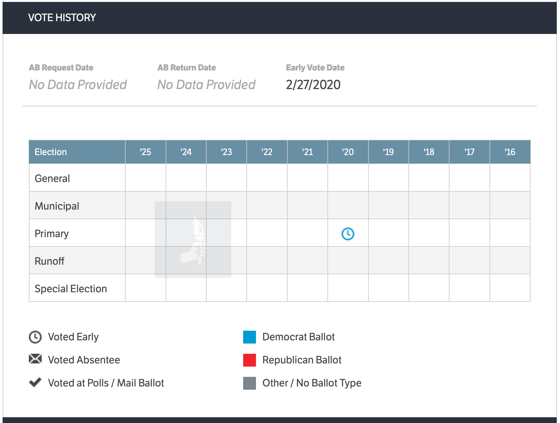The image size is (560, 423).
Task: Select the '23 column header
Action: pyautogui.click(x=226, y=152)
